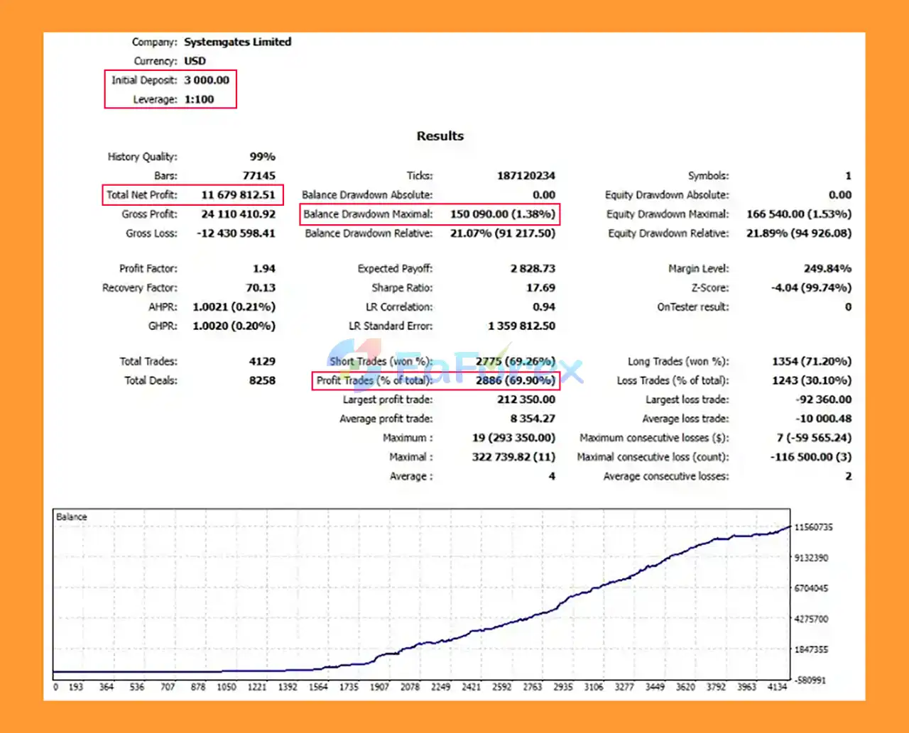
Task: Click the Sharpe Ratio 17.69 value
Action: [x=540, y=288]
